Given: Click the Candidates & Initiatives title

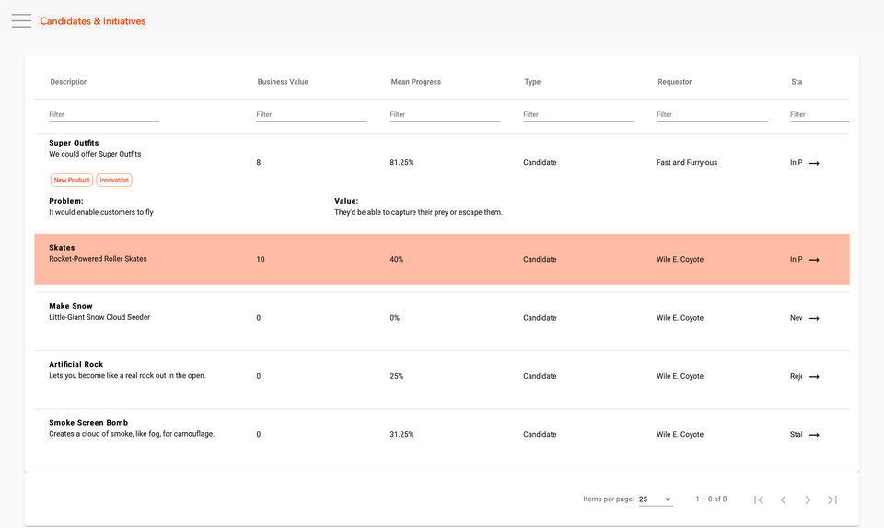Looking at the screenshot, I should [92, 21].
